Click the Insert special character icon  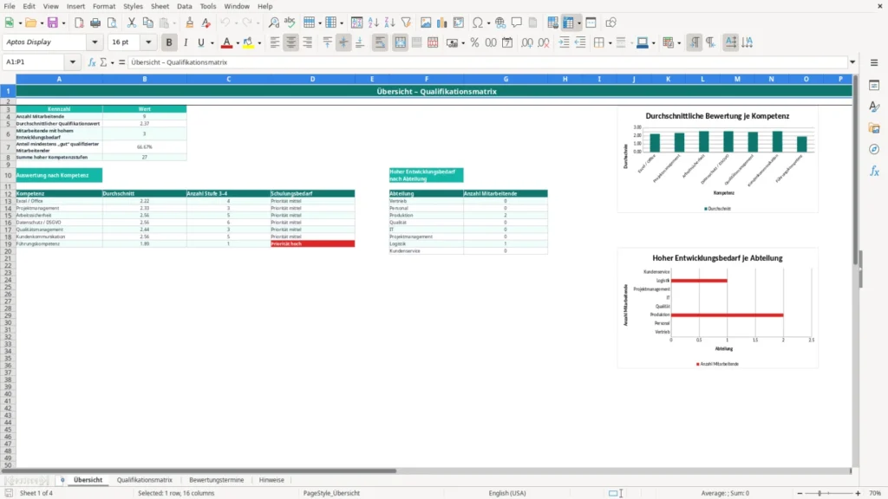click(478, 23)
